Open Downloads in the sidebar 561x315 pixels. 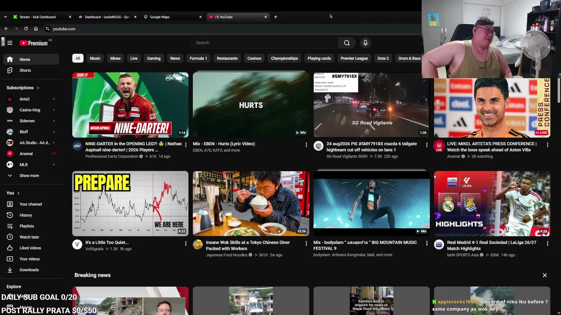point(31,270)
